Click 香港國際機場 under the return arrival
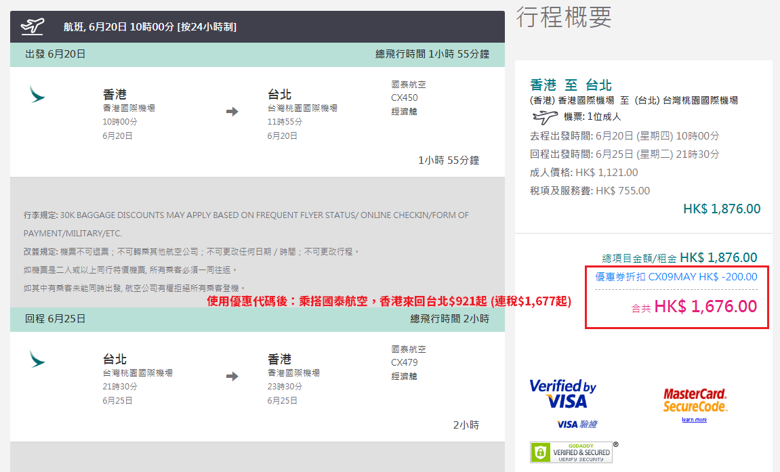780x472 pixels. click(294, 372)
